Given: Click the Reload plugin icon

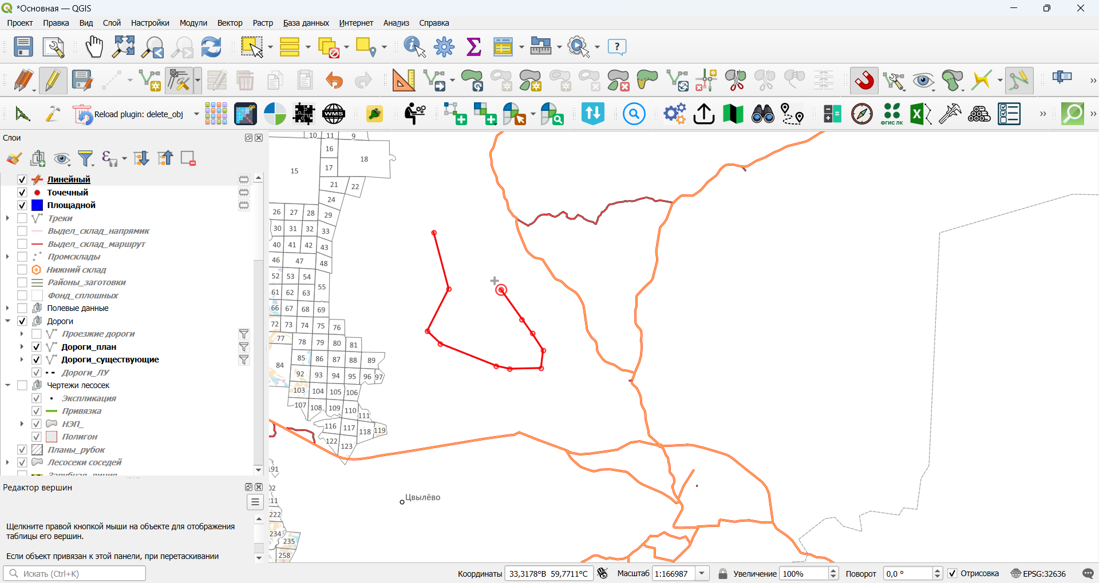Looking at the screenshot, I should click(83, 114).
